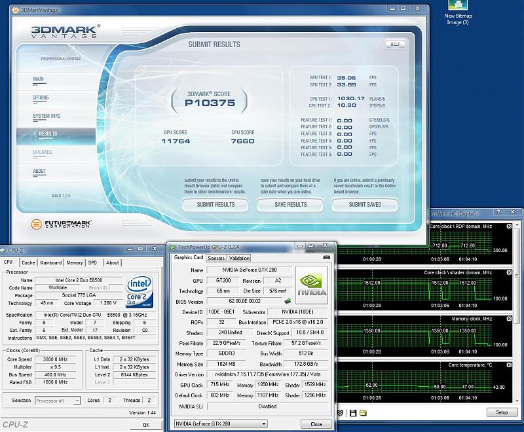524x432 pixels.
Task: Click the BIOS save chip icon in GPU-Z
Action: (x=288, y=301)
